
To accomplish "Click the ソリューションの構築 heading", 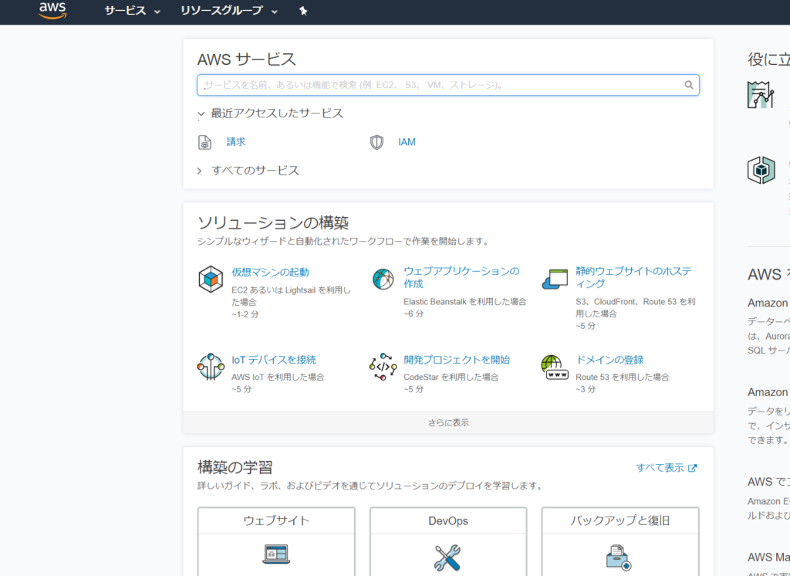I will 273,223.
